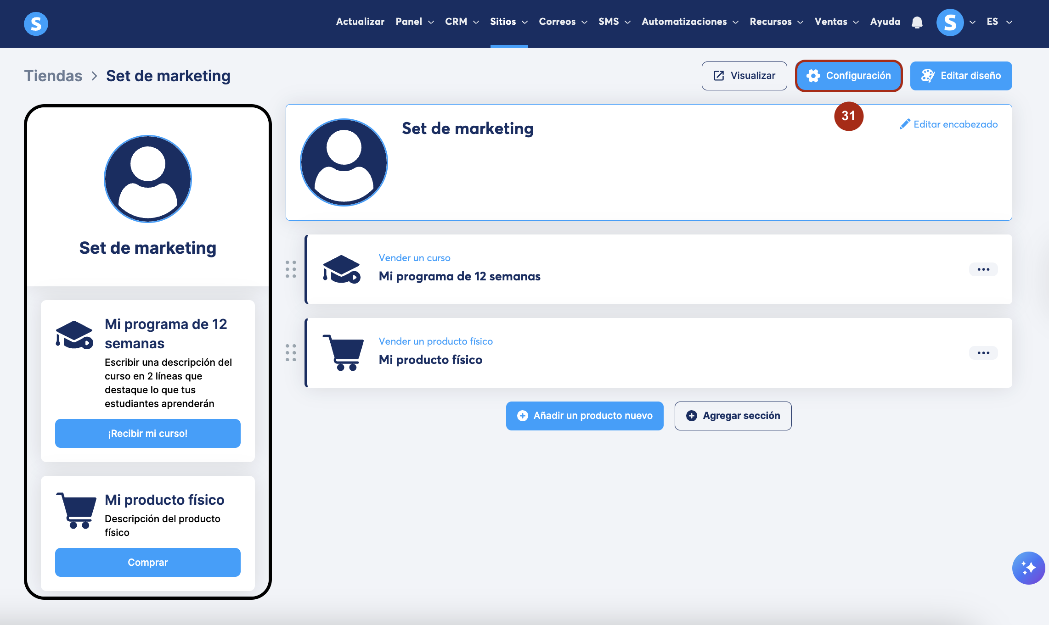Open the AI assistant sparkle button
This screenshot has height=625, width=1049.
[x=1028, y=568]
